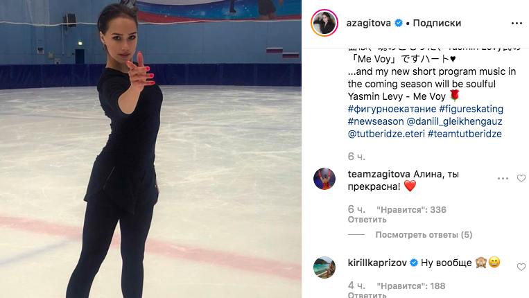Viewport: 529px width, 298px height.
Task: Like the kirillkaprizov comment with heart
Action: (x=521, y=267)
